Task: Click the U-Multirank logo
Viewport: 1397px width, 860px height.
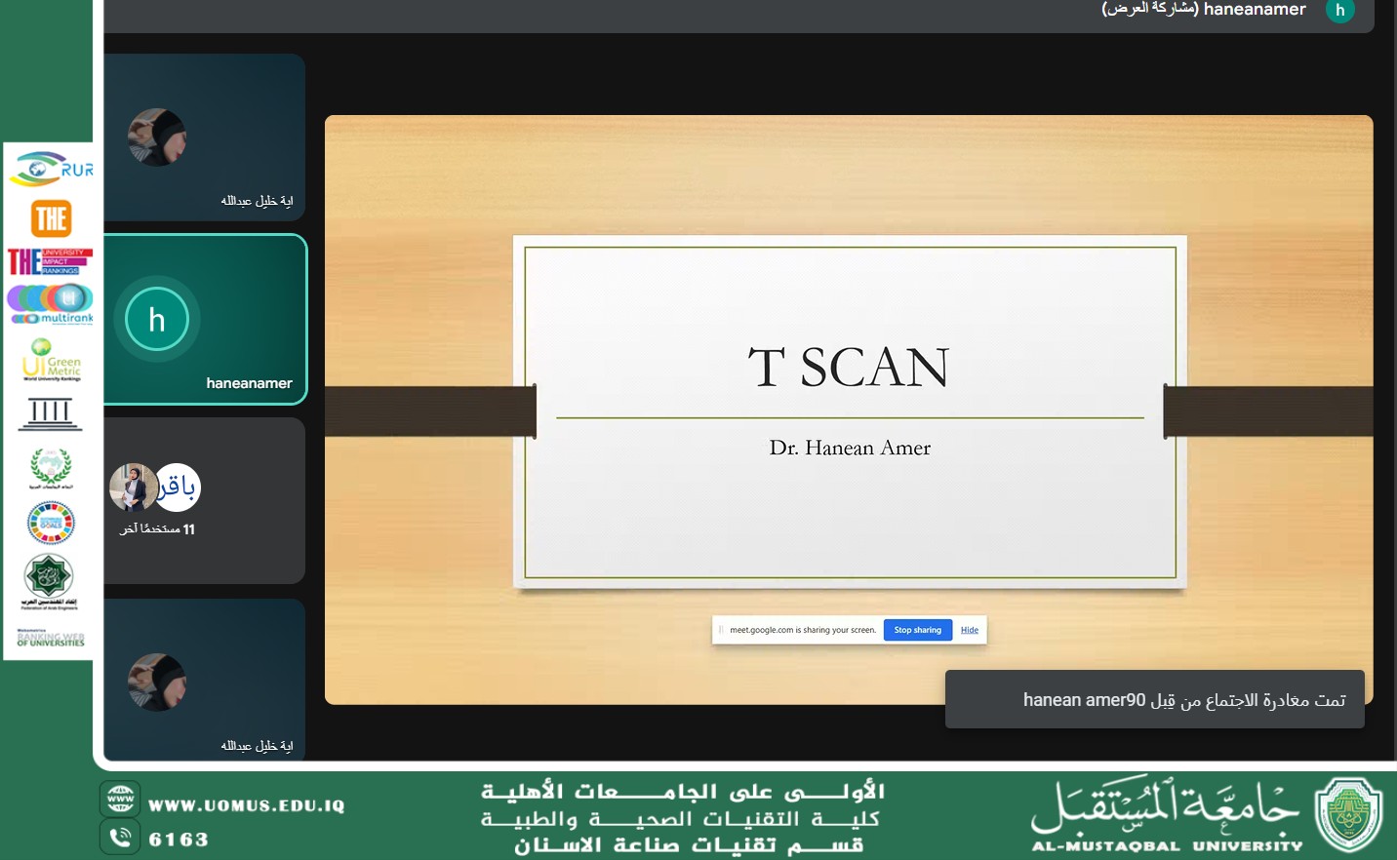Action: pos(51,303)
